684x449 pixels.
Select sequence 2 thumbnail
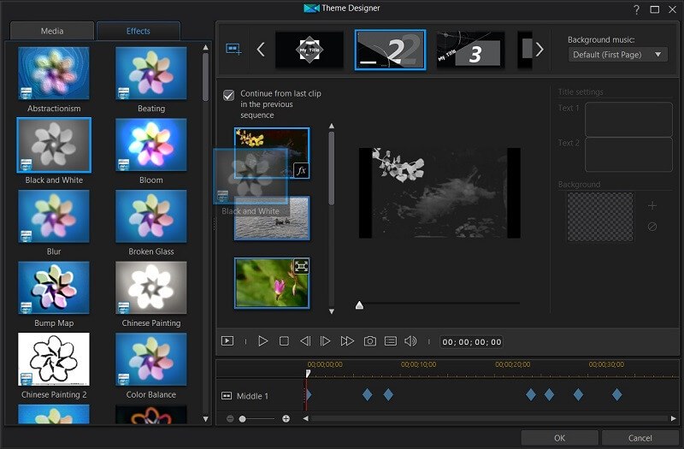tap(390, 50)
